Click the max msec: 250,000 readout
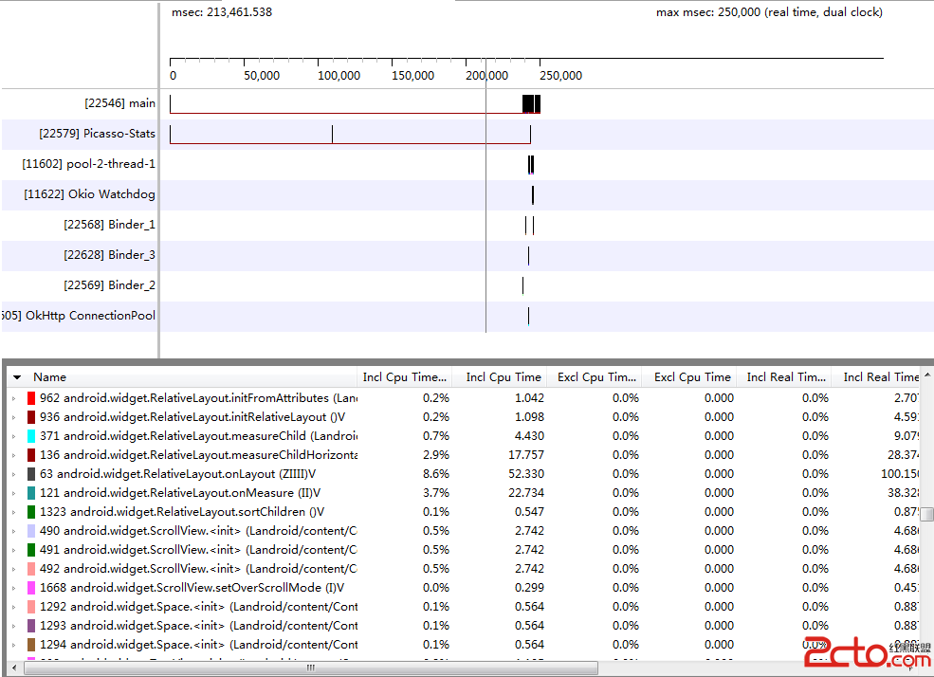 click(769, 12)
